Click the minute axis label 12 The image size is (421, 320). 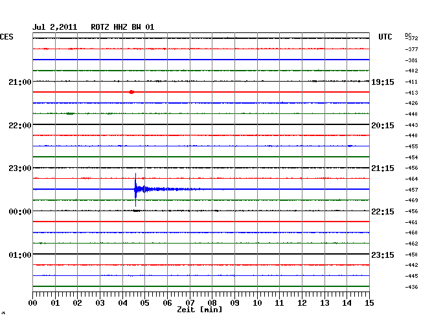pyautogui.click(x=302, y=303)
